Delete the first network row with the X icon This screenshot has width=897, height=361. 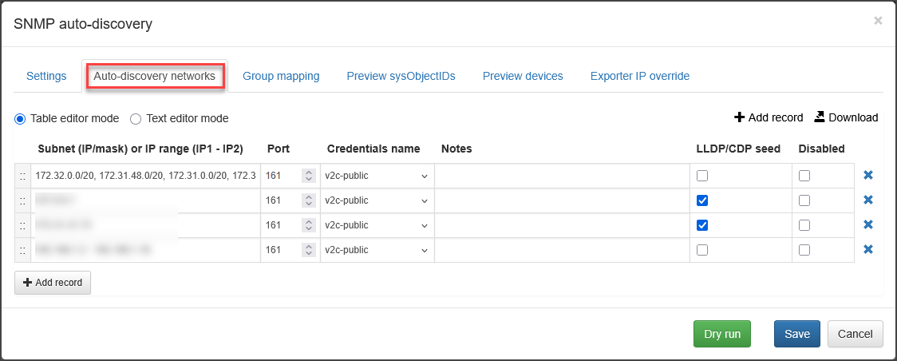(868, 176)
